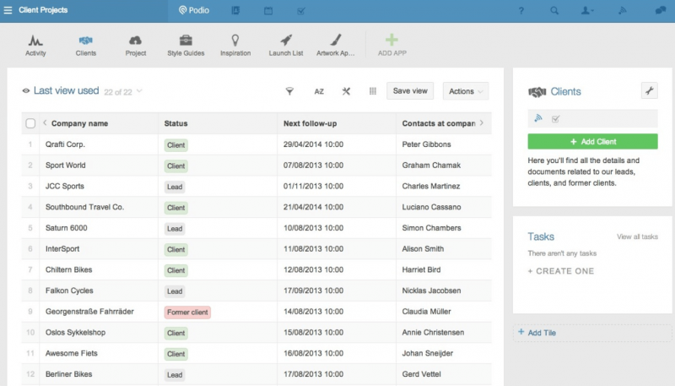
Task: Open the chat bubbles icon
Action: tap(661, 10)
